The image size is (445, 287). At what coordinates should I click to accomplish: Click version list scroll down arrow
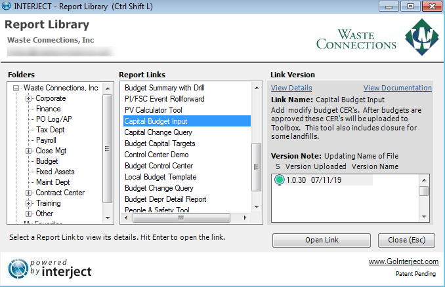[424, 217]
